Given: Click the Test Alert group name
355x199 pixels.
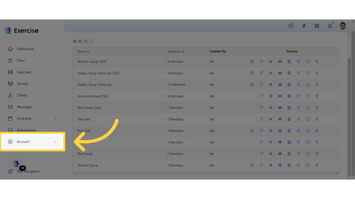Looking at the screenshot, I should click(84, 119).
